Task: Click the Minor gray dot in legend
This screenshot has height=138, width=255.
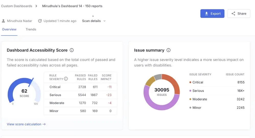Action: pyautogui.click(x=190, y=108)
